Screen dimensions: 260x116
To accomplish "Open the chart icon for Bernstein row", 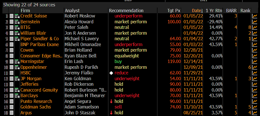I will [x=254, y=22].
